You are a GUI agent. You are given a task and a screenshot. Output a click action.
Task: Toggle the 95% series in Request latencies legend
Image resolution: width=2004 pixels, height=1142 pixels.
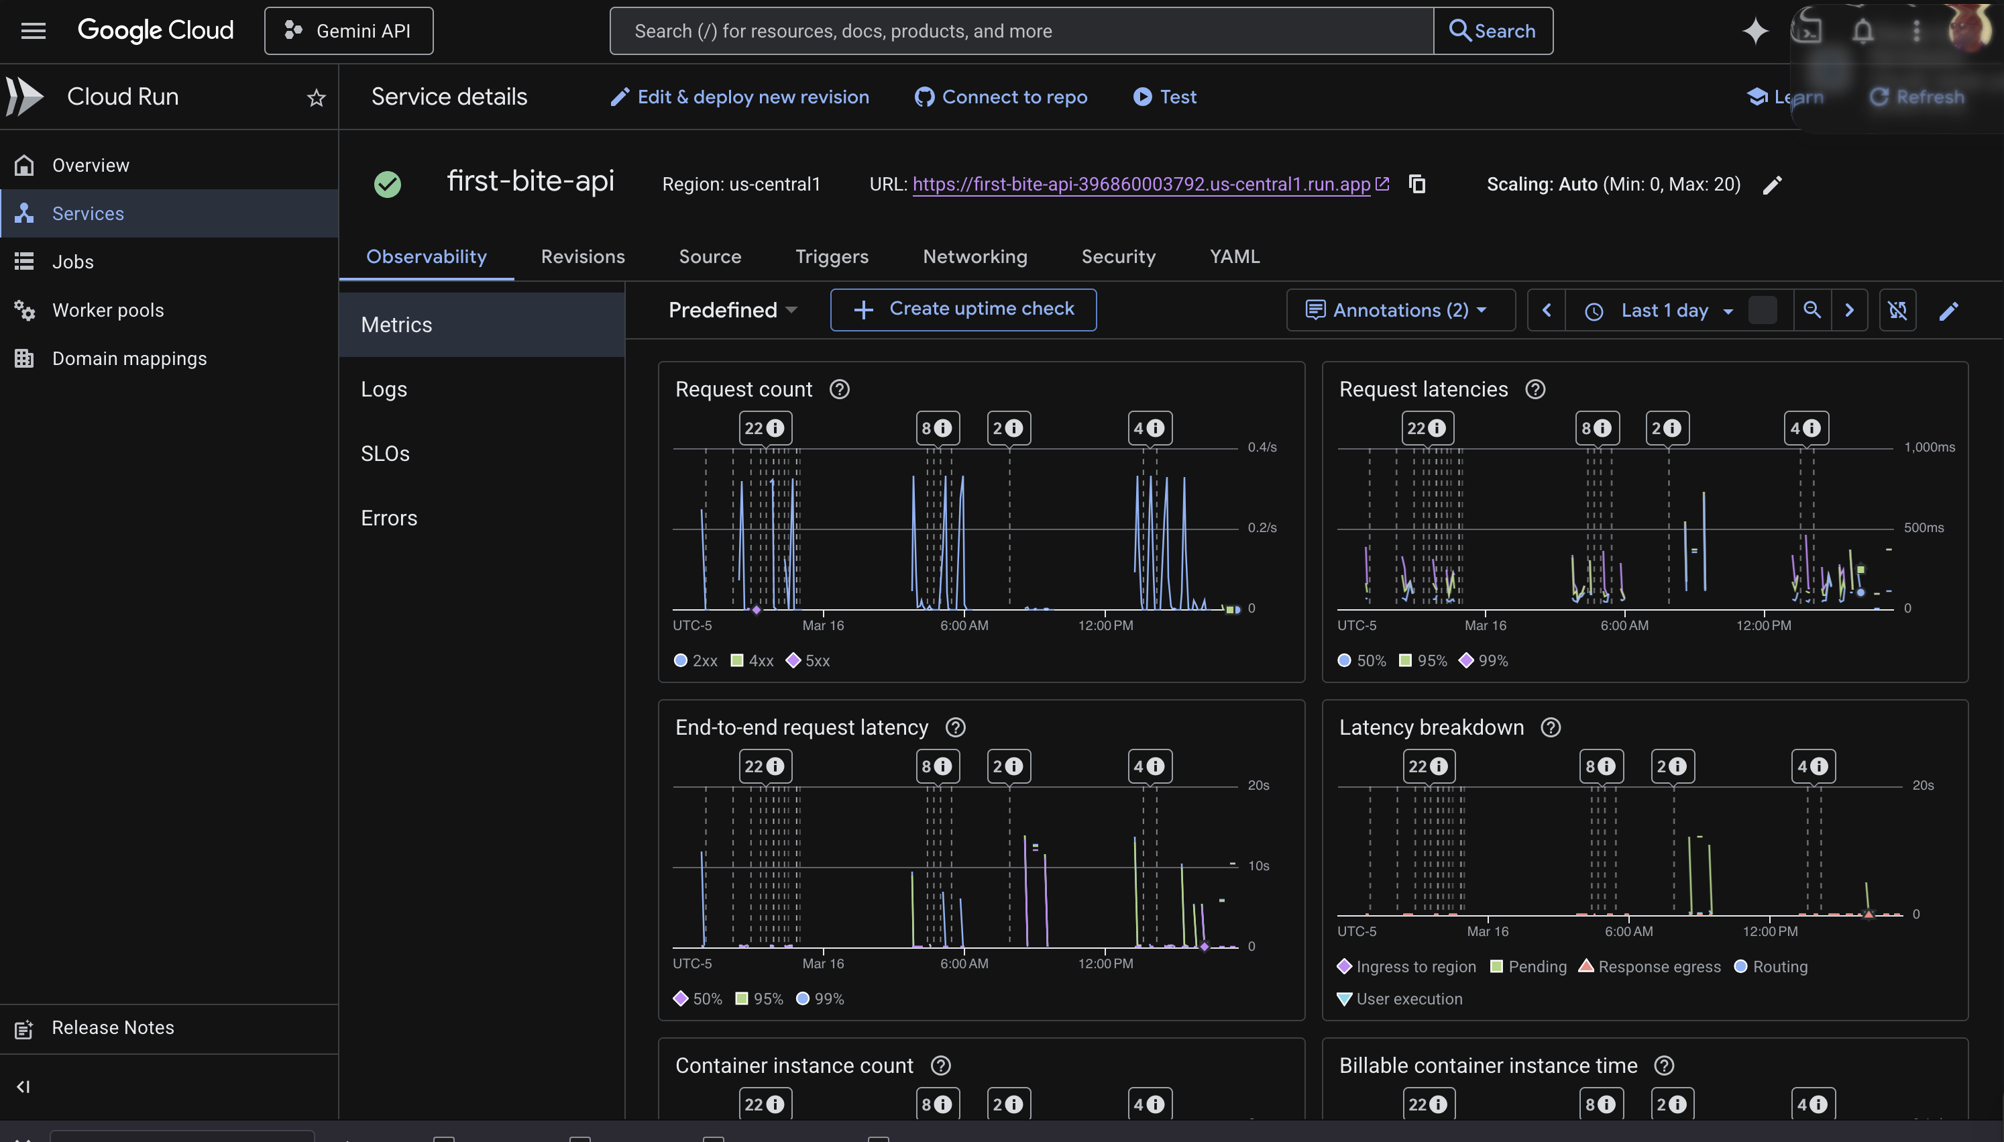tap(1423, 660)
